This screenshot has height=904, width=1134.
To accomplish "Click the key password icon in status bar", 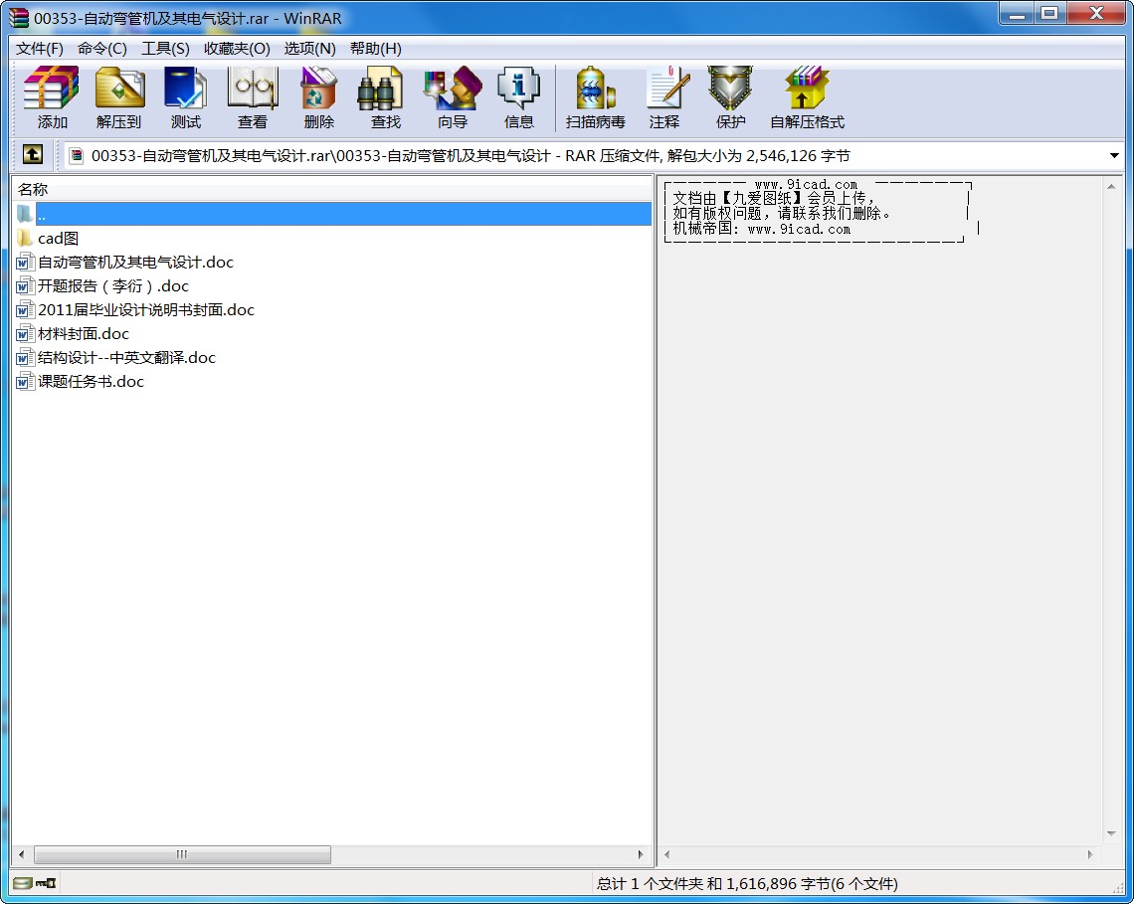I will tap(47, 883).
